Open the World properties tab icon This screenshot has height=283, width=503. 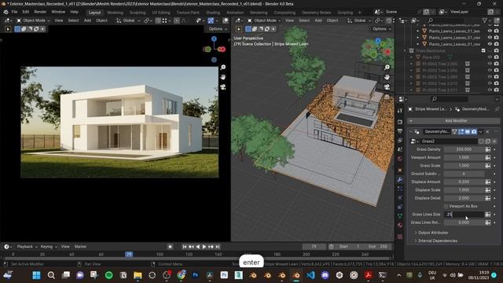click(400, 159)
